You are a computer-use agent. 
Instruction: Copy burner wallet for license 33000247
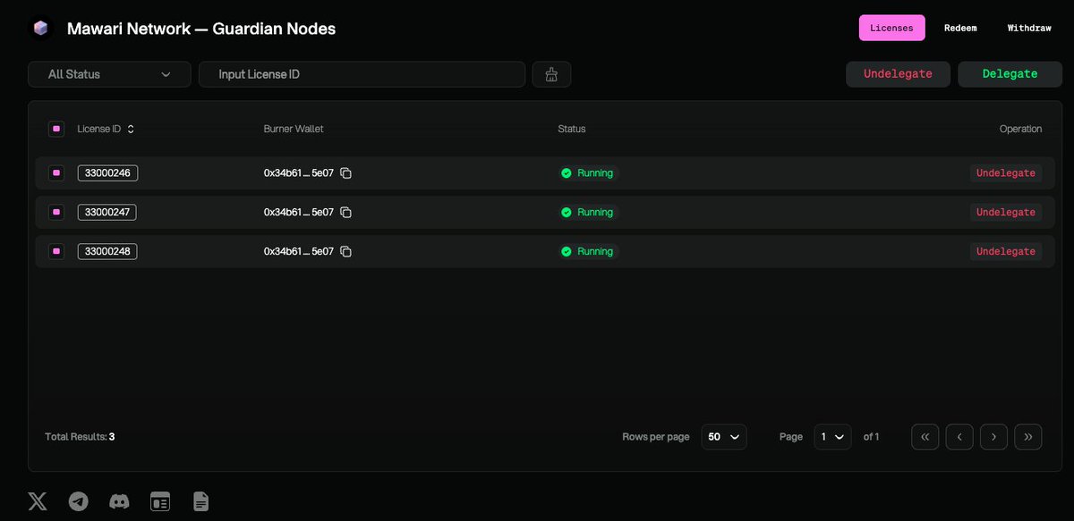pyautogui.click(x=345, y=213)
